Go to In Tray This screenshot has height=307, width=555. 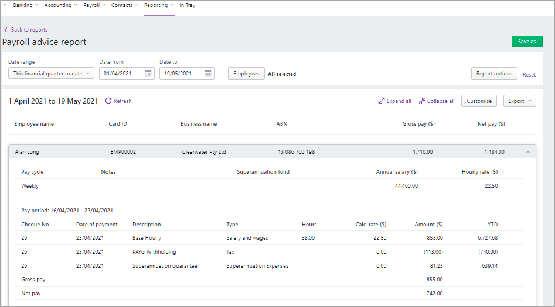pyautogui.click(x=188, y=5)
